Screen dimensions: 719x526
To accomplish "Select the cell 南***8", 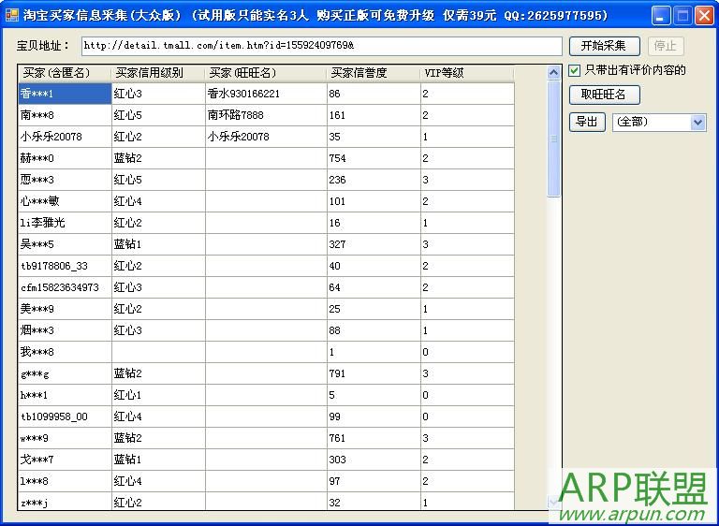I will point(65,115).
